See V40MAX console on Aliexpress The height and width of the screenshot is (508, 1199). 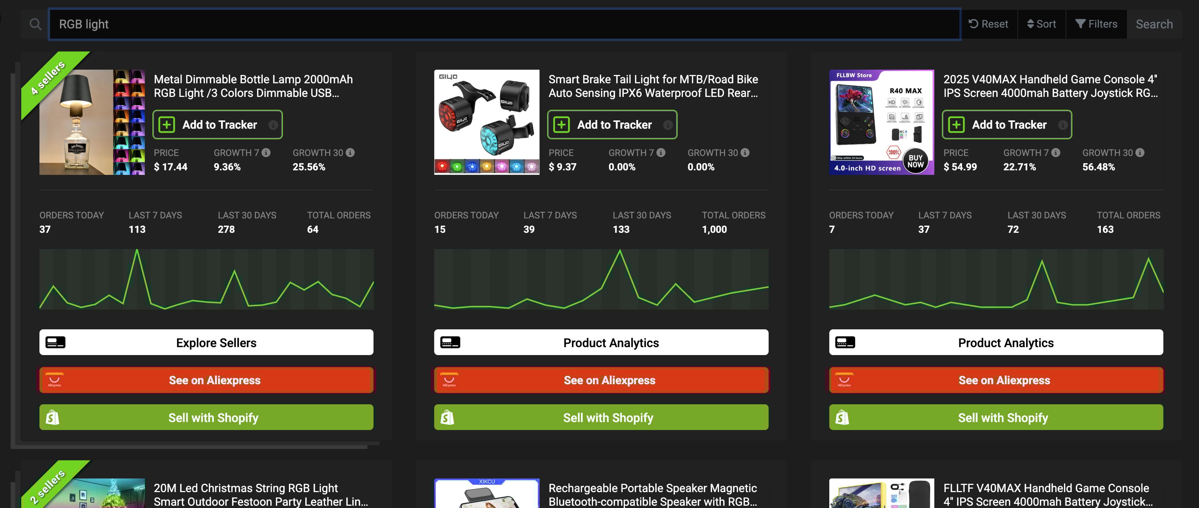coord(996,380)
